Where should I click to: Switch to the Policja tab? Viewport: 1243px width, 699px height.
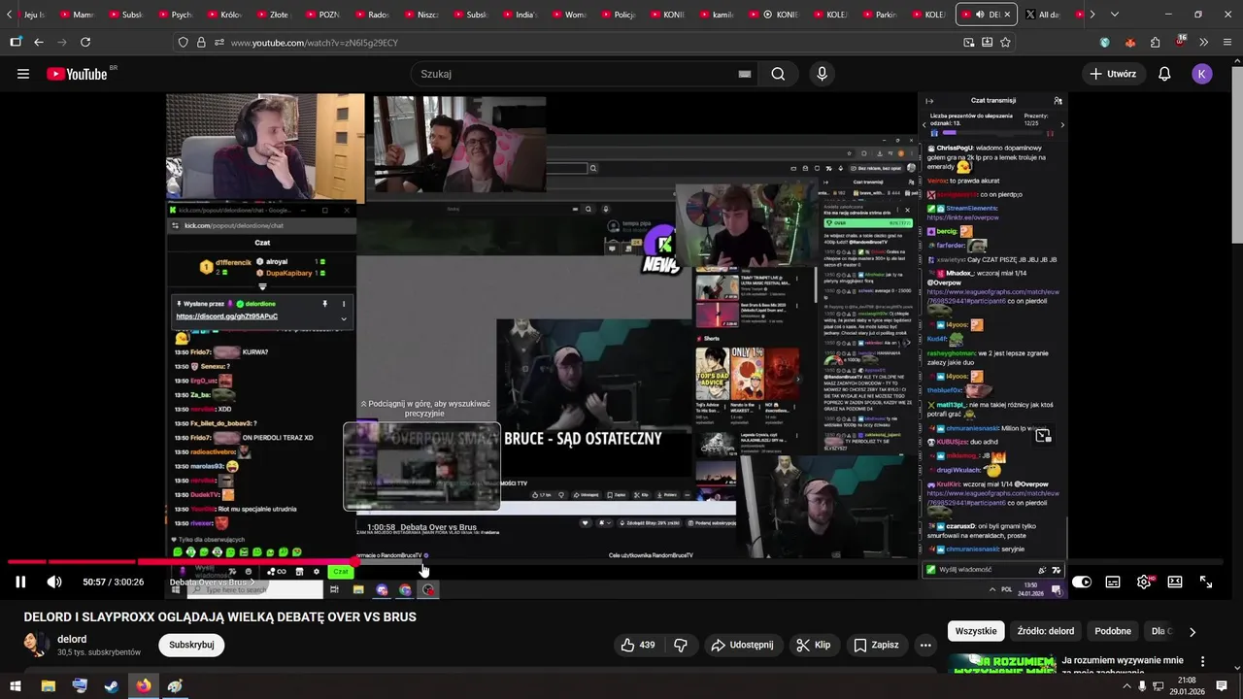click(x=619, y=15)
